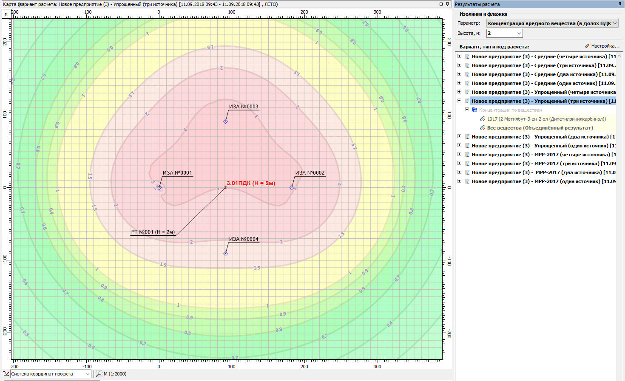Open the Высота, м dropdown
This screenshot has height=381, width=625.
505,33
